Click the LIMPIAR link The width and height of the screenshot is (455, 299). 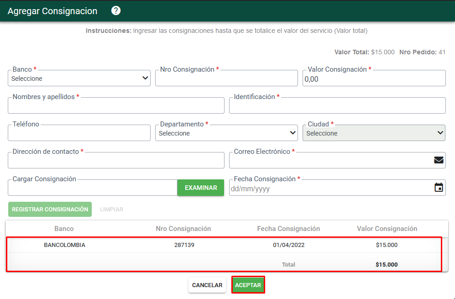coord(111,209)
